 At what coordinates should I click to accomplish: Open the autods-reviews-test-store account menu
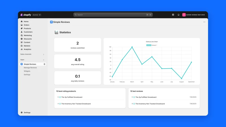[x=194, y=15]
